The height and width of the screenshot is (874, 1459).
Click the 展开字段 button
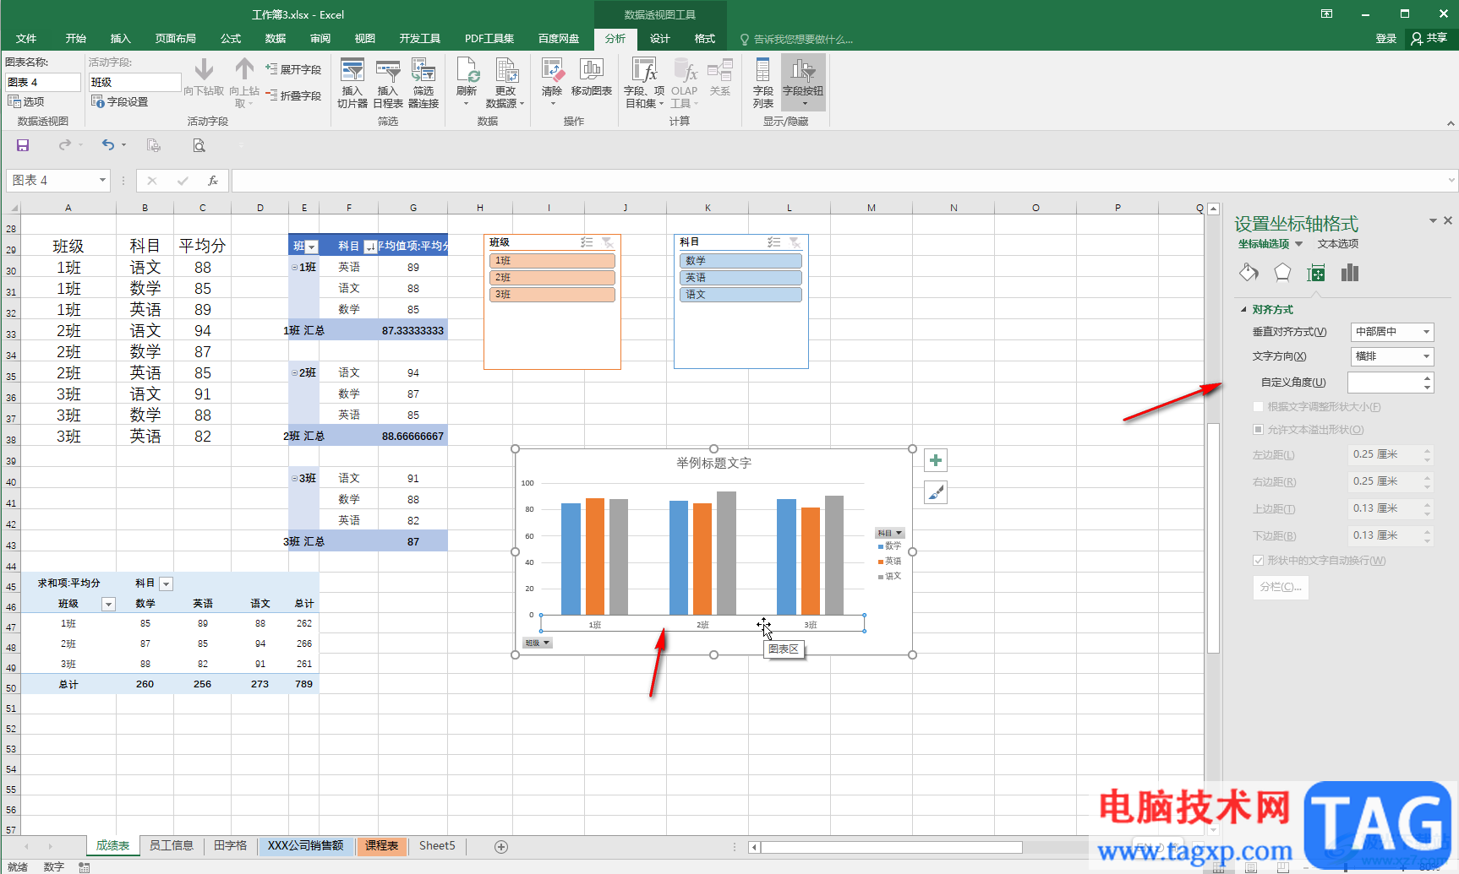pos(293,69)
